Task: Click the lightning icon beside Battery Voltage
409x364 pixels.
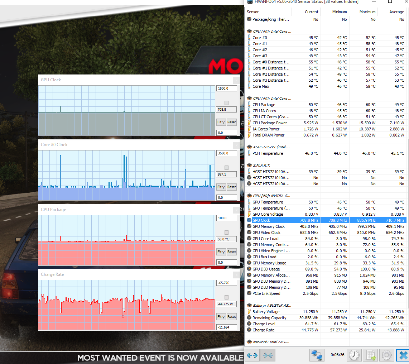Action: 249,312
